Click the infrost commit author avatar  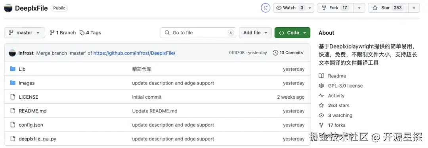(12, 53)
